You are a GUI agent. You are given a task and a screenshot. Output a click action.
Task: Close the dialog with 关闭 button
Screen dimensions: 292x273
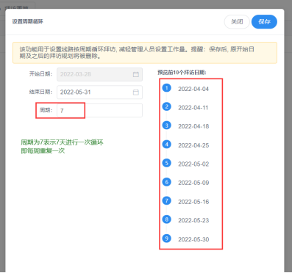[x=237, y=22]
